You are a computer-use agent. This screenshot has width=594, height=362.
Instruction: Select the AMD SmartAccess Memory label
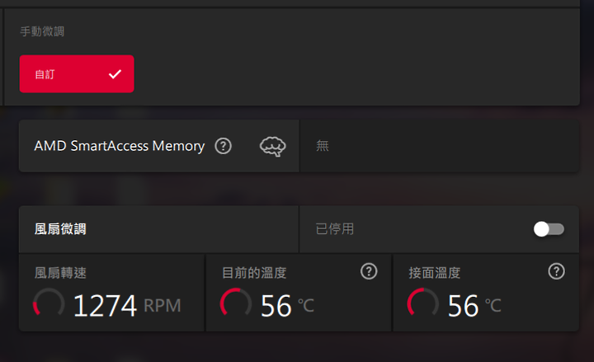(x=119, y=146)
